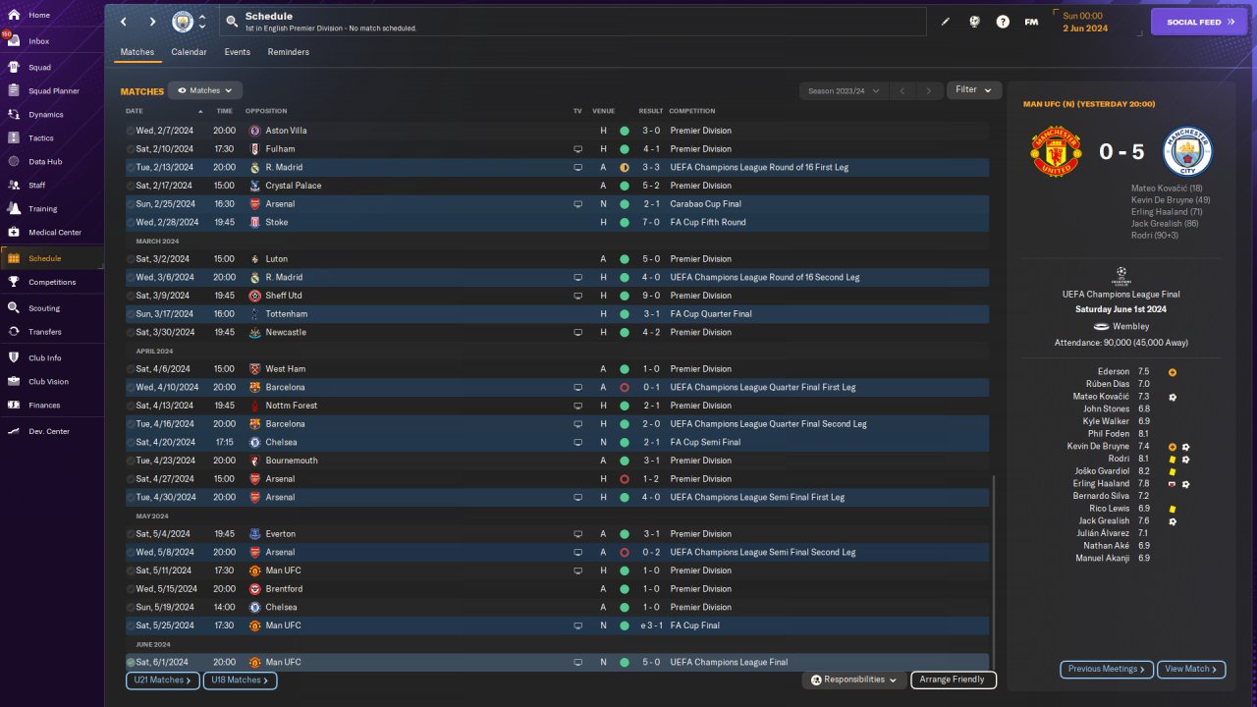Click the club switcher chevrons beside the badge
This screenshot has width=1257, height=707.
coord(202,22)
